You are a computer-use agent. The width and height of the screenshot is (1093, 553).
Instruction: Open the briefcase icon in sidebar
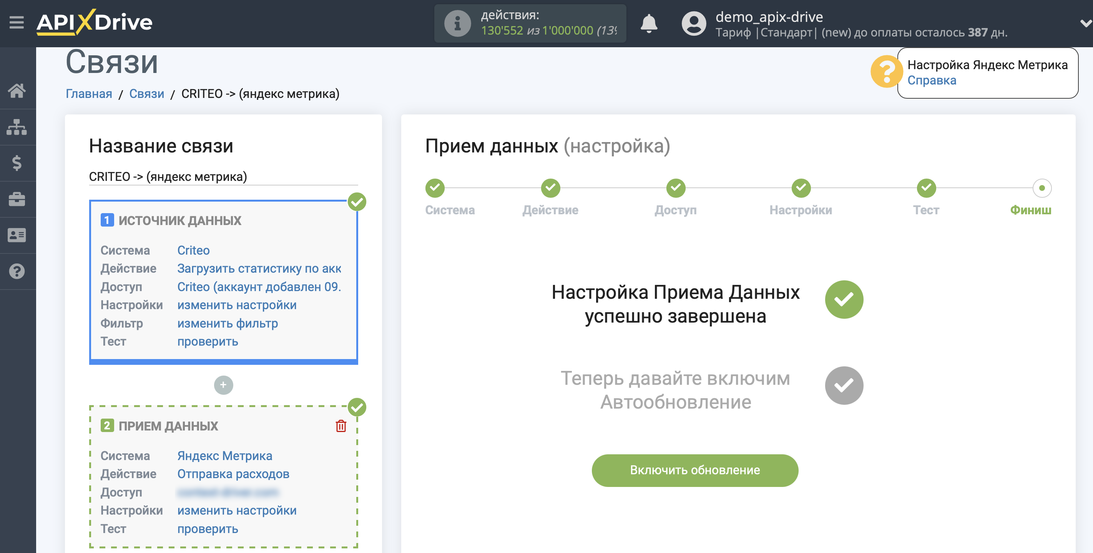17,199
